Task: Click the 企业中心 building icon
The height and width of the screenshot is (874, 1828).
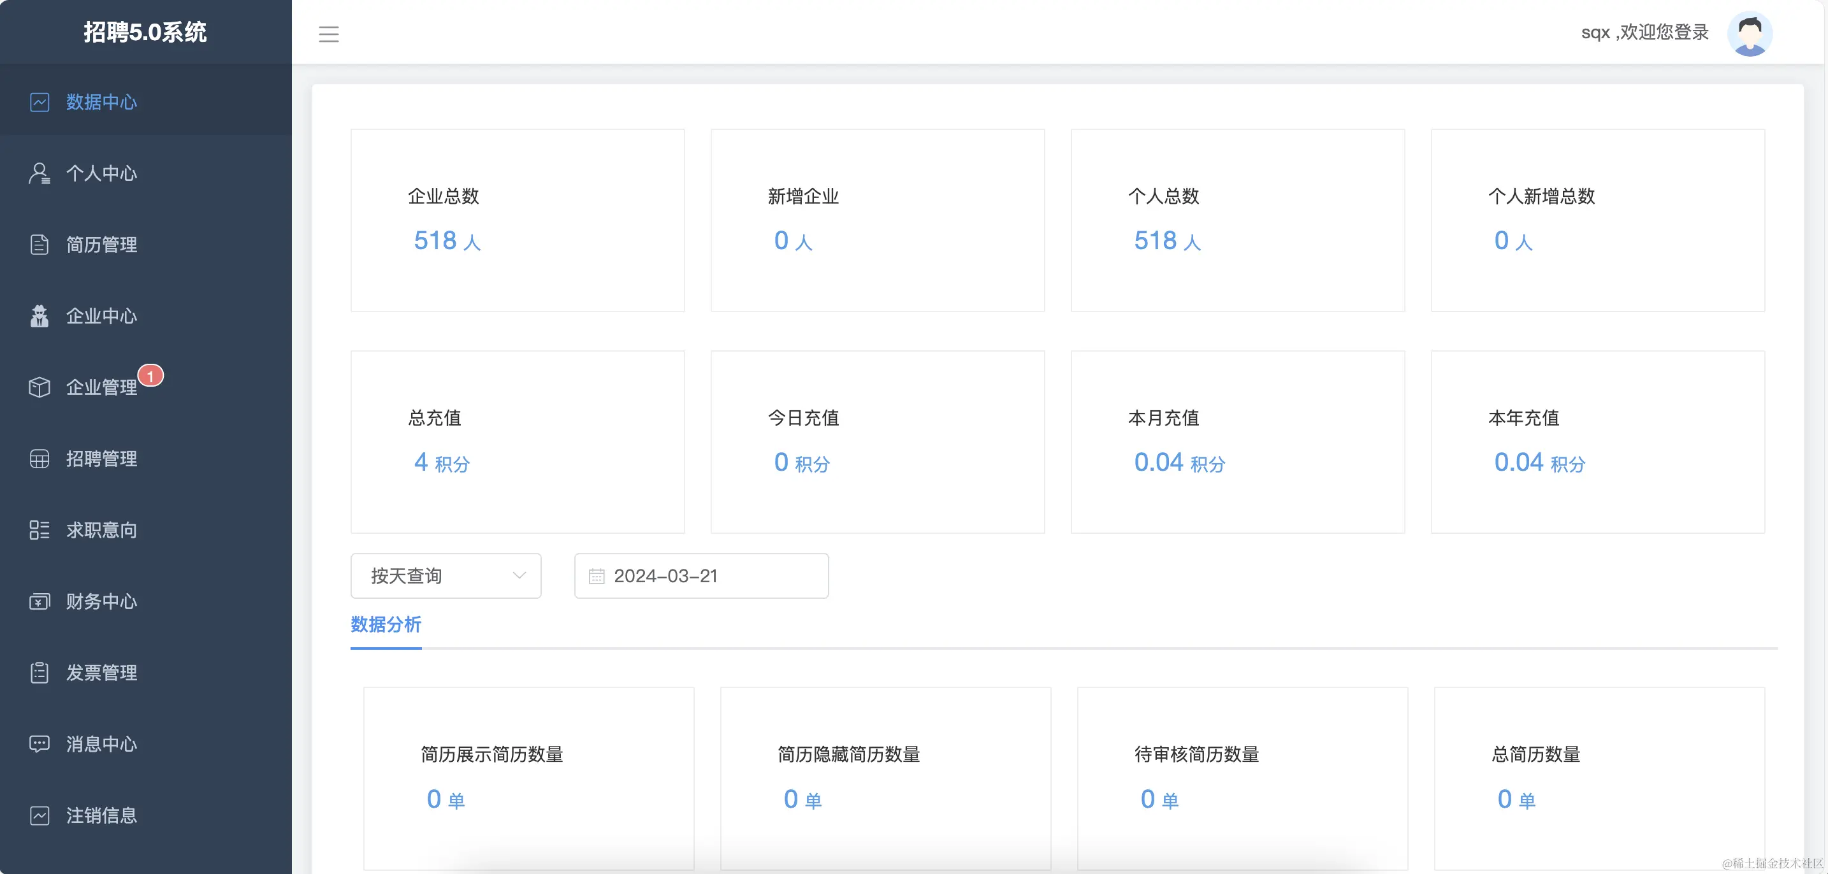Action: (39, 316)
